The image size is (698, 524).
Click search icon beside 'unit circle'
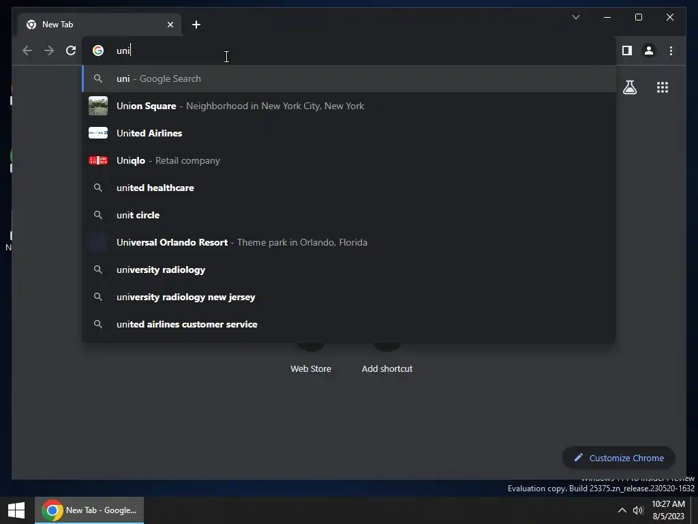click(98, 215)
